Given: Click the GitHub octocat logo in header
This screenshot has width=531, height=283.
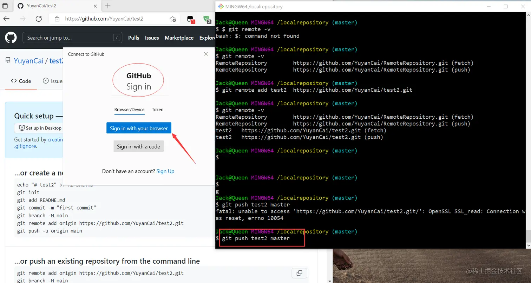Looking at the screenshot, I should pyautogui.click(x=11, y=38).
